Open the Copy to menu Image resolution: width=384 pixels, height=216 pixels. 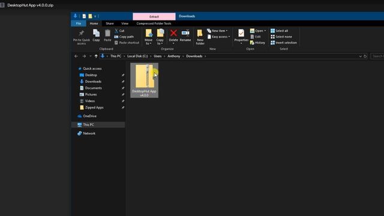point(160,37)
